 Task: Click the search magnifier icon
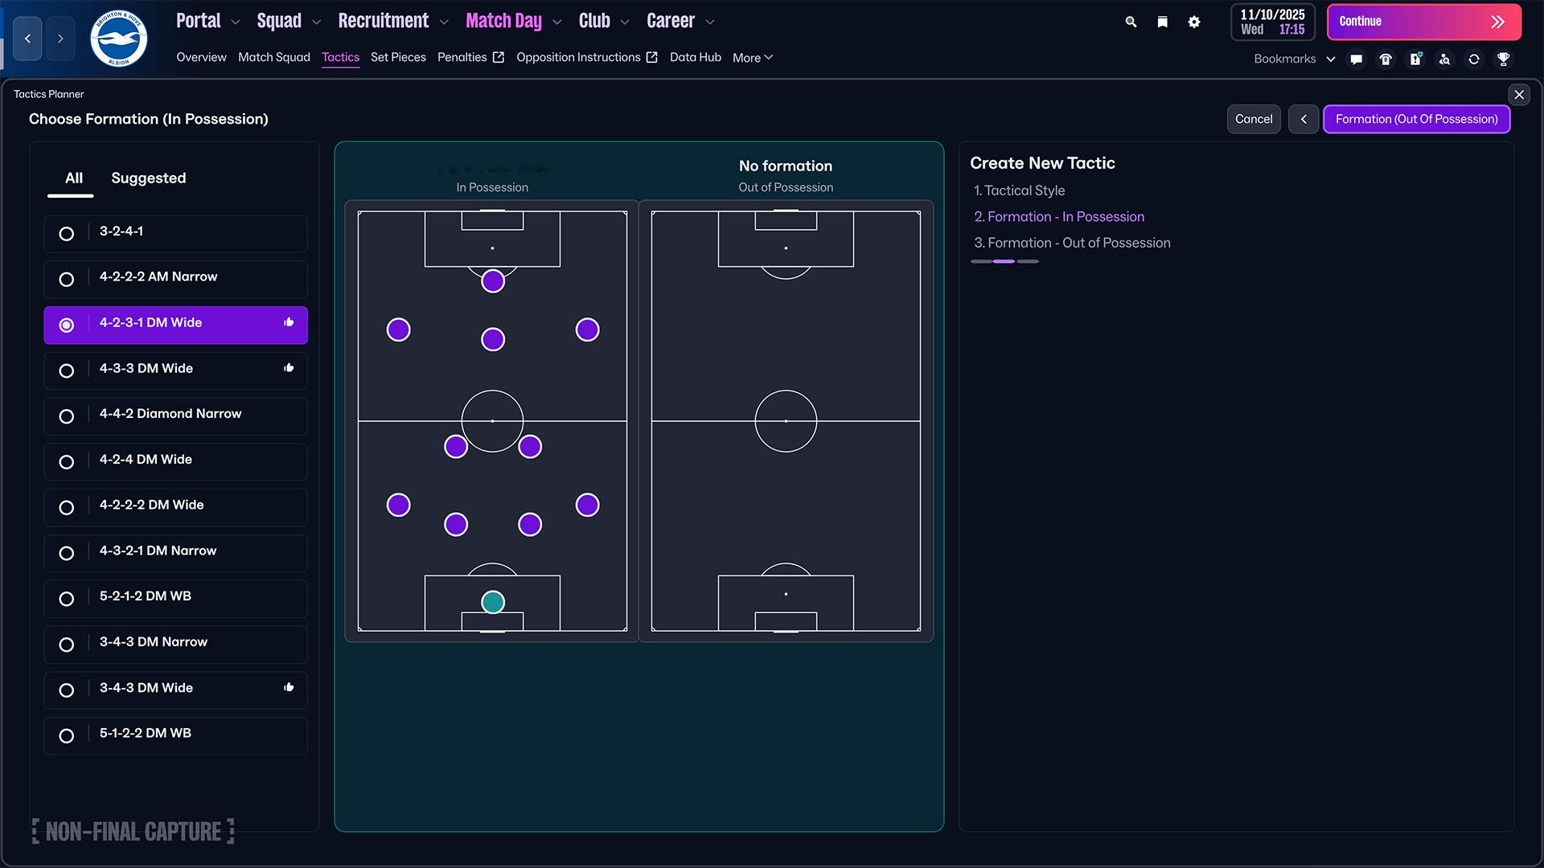pos(1131,22)
